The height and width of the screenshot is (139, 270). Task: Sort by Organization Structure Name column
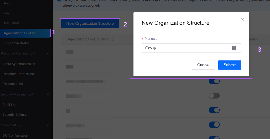(x=113, y=39)
